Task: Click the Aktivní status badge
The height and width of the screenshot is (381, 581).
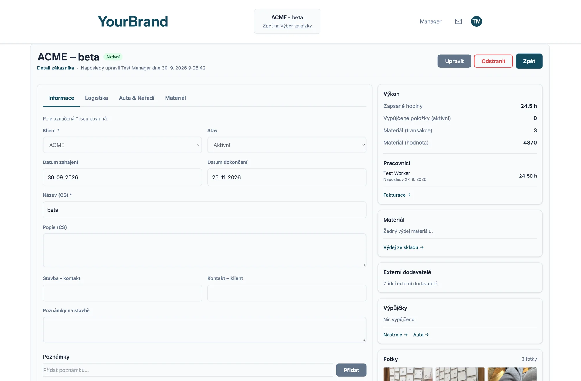Action: point(113,57)
